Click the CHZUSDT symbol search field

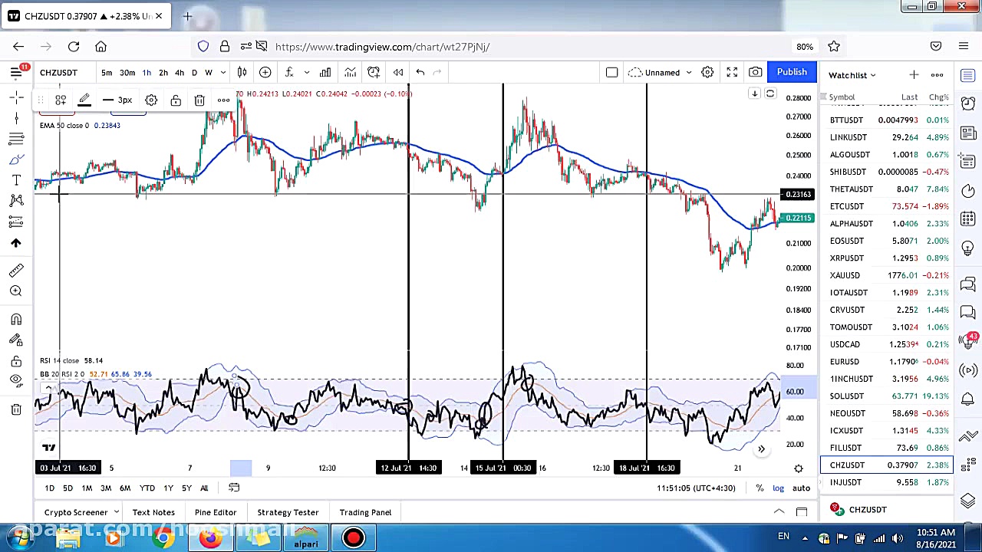pos(59,72)
